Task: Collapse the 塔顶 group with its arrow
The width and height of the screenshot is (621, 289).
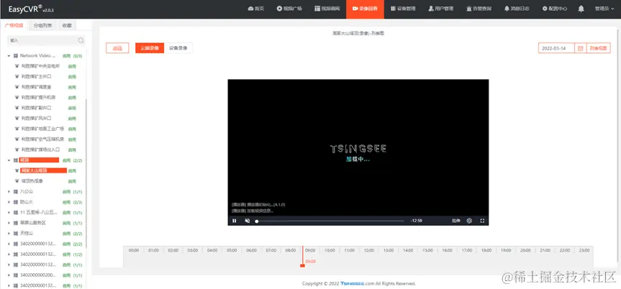Action: (x=9, y=160)
